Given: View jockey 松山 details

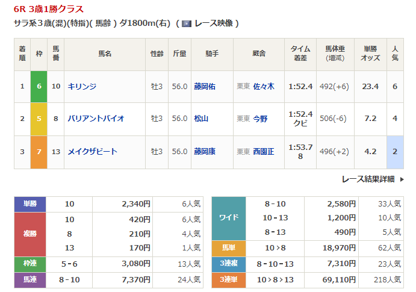Looking at the screenshot, I should [x=201, y=119].
